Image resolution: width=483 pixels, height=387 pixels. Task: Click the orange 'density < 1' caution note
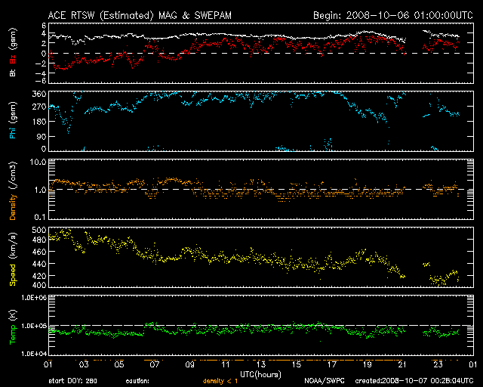pos(220,381)
